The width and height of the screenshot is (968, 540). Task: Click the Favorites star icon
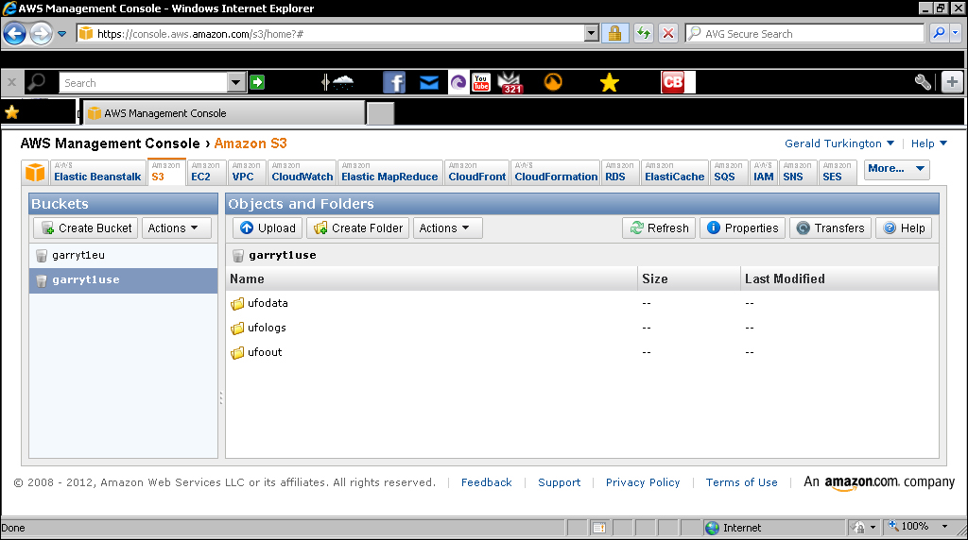point(11,112)
